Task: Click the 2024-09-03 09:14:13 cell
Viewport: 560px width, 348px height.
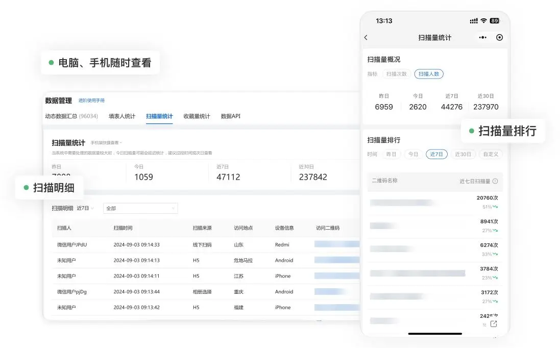Action: 136,261
